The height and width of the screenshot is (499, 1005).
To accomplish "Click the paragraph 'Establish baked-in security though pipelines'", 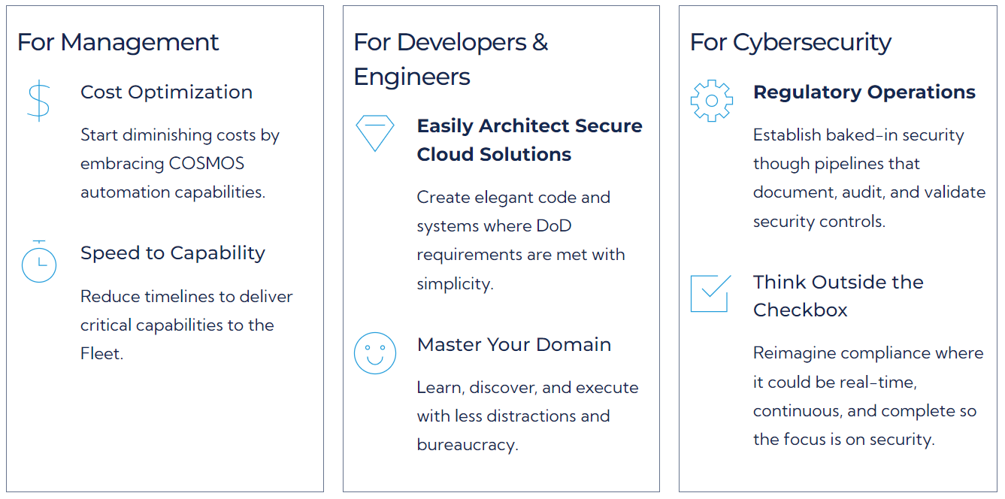I will pos(869,178).
